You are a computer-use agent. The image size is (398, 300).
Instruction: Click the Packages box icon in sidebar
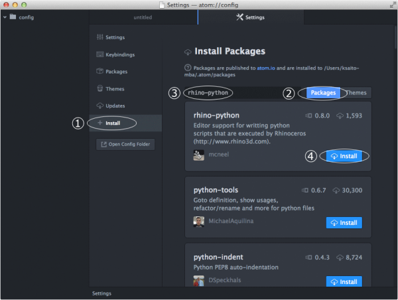[x=99, y=71]
